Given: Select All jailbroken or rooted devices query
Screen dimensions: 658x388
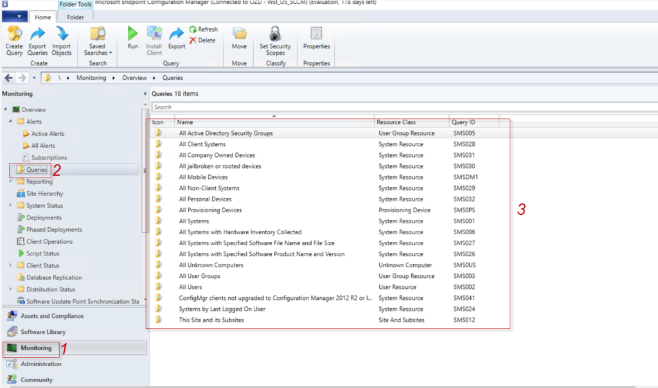Looking at the screenshot, I should [220, 166].
